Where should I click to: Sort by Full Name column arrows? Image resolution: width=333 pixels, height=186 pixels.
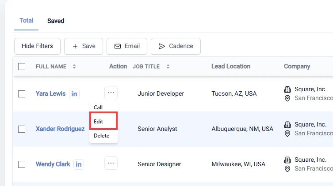click(74, 67)
